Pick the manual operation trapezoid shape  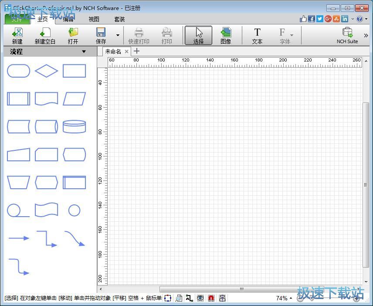pos(19,183)
